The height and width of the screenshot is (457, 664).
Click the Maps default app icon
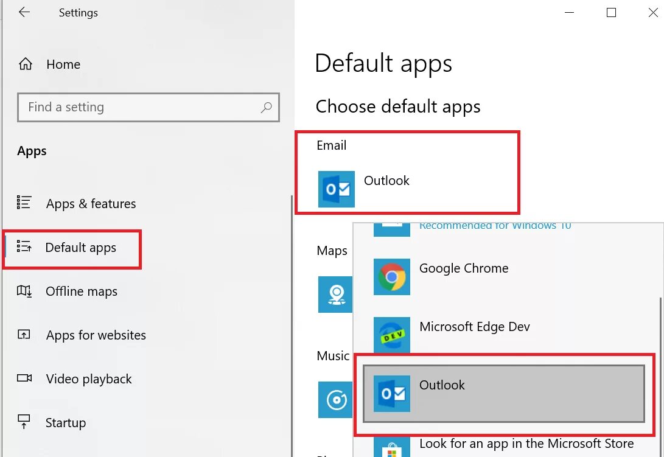click(x=335, y=295)
